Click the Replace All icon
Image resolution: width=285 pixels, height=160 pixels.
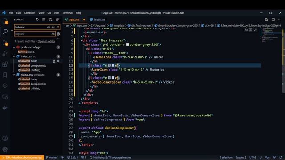(58, 34)
